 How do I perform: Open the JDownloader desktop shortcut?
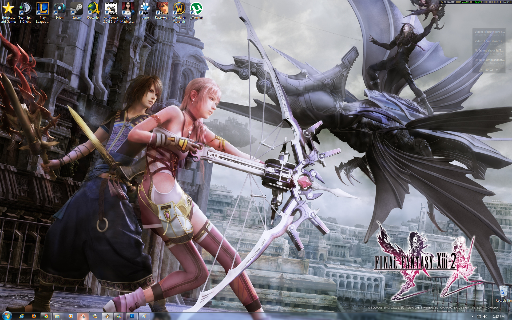tap(94, 11)
